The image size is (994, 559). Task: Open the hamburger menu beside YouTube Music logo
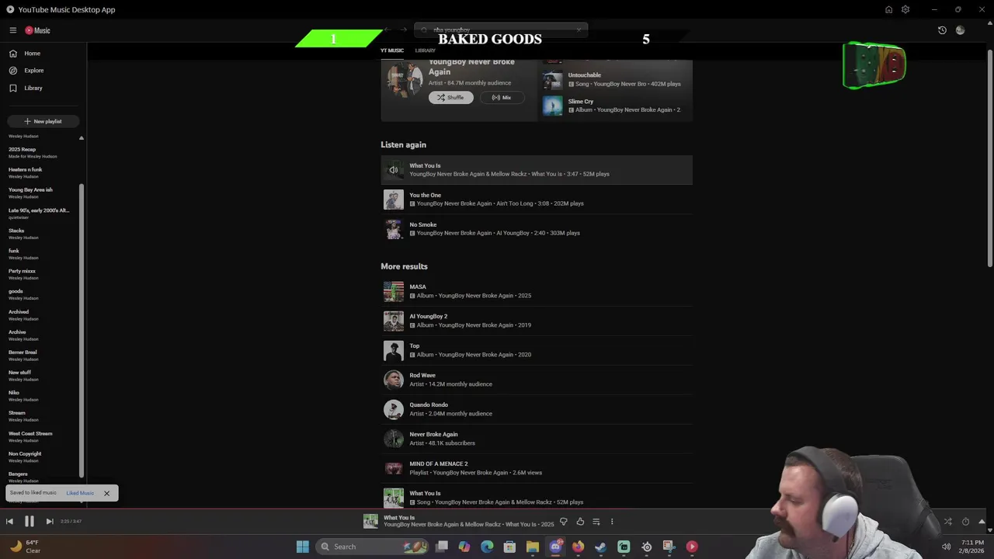point(13,30)
